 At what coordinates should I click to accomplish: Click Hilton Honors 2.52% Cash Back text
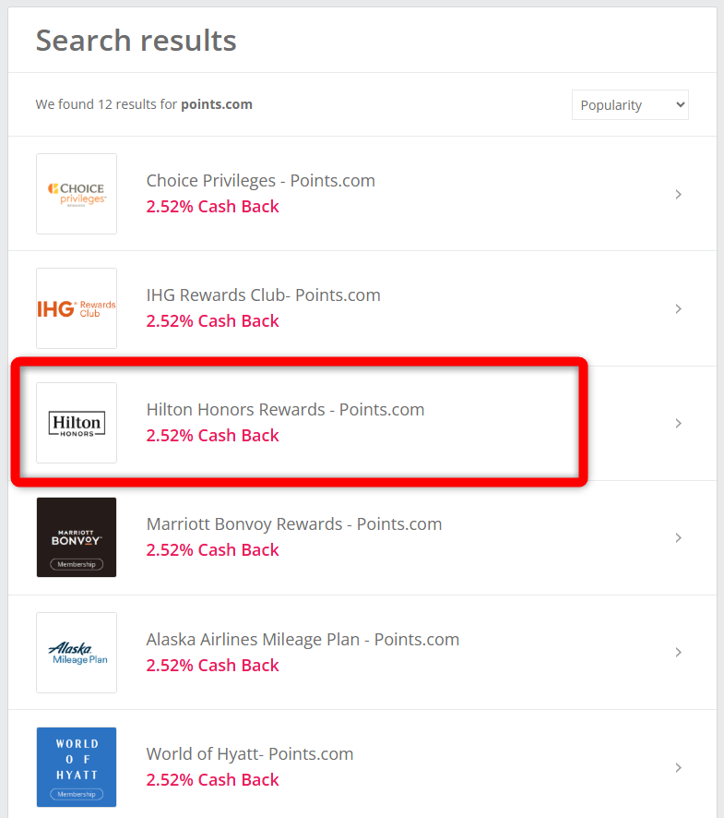tap(212, 436)
